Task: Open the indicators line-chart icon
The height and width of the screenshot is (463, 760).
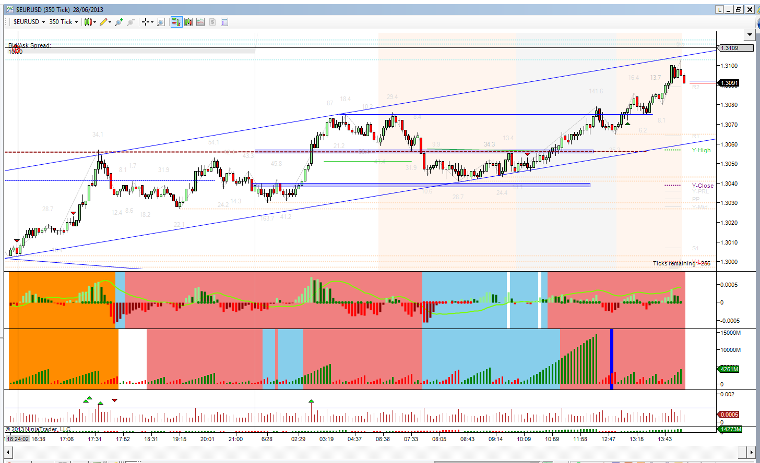Action: 200,22
